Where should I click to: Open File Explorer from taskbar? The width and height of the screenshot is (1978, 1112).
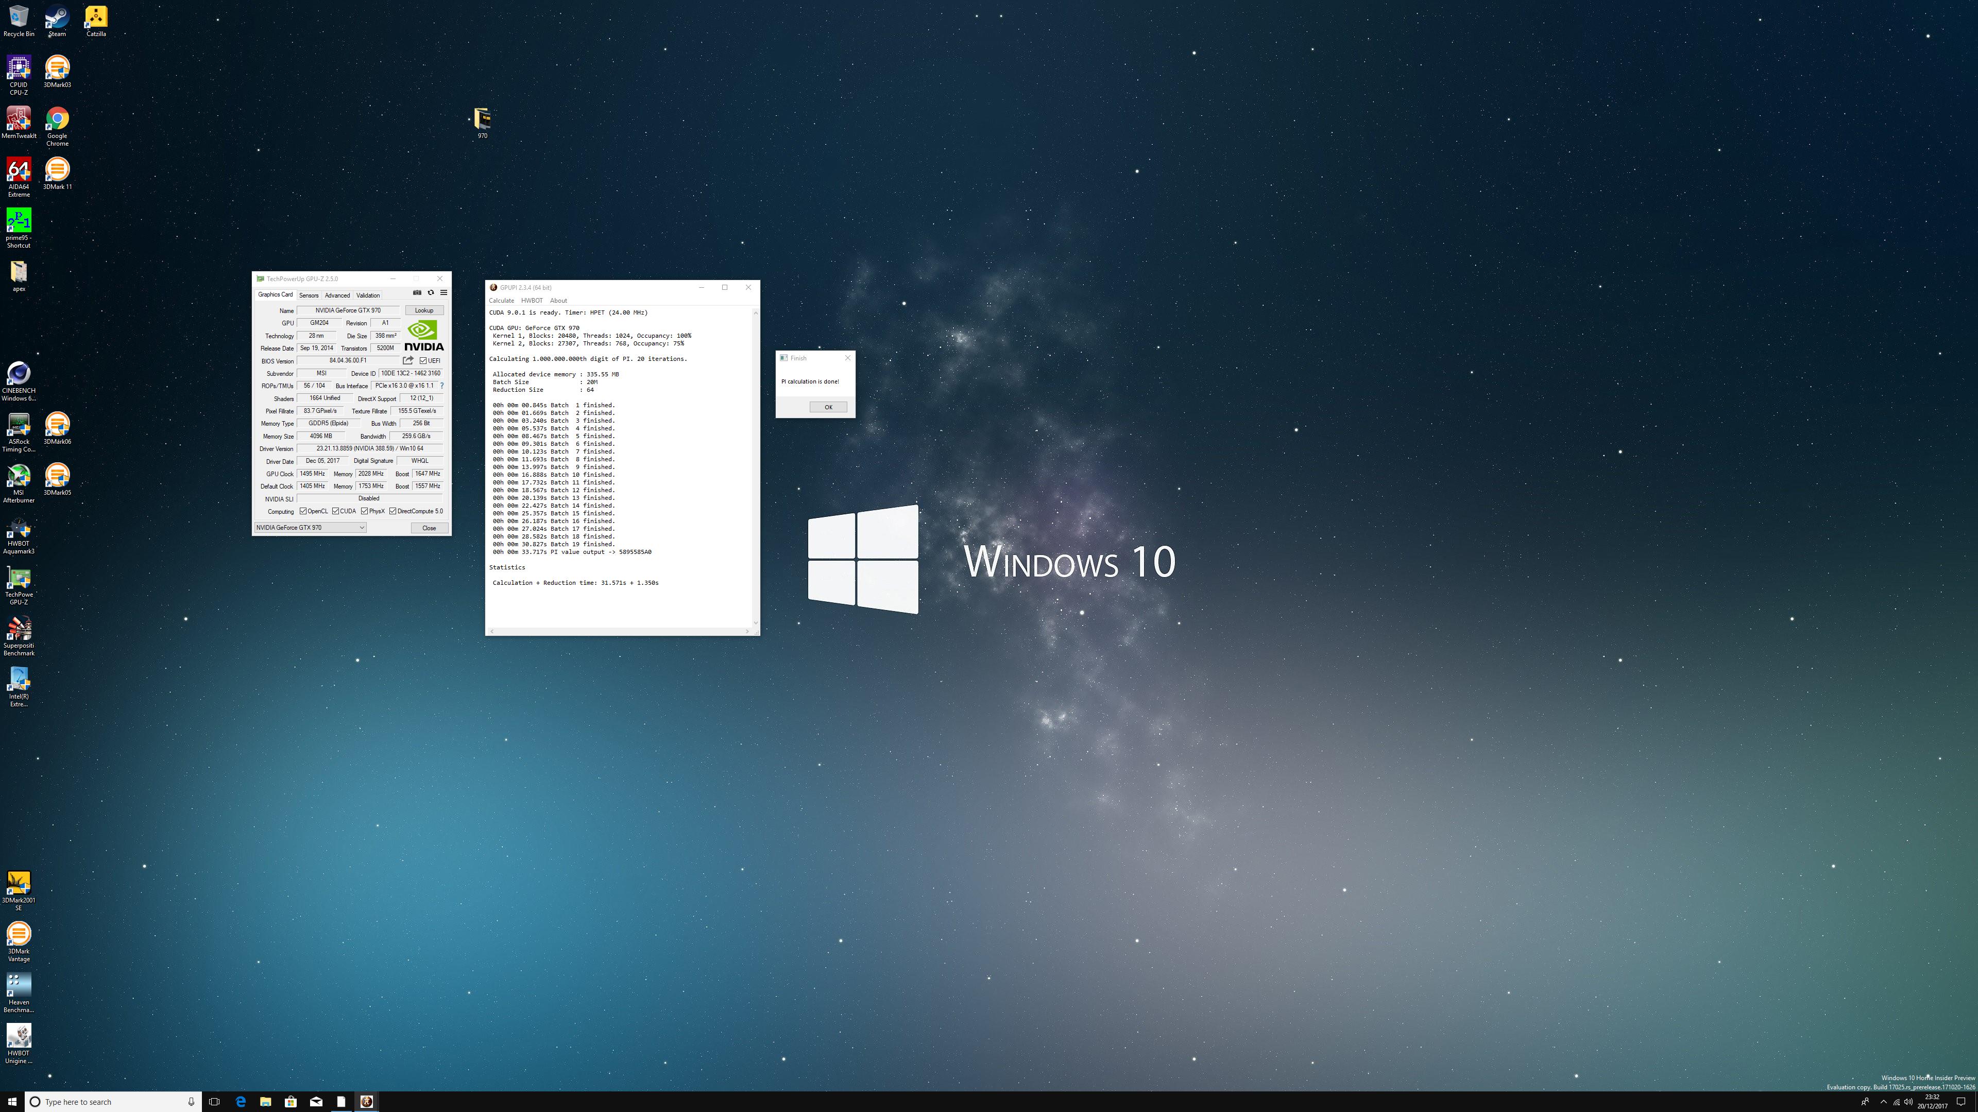(x=266, y=1101)
